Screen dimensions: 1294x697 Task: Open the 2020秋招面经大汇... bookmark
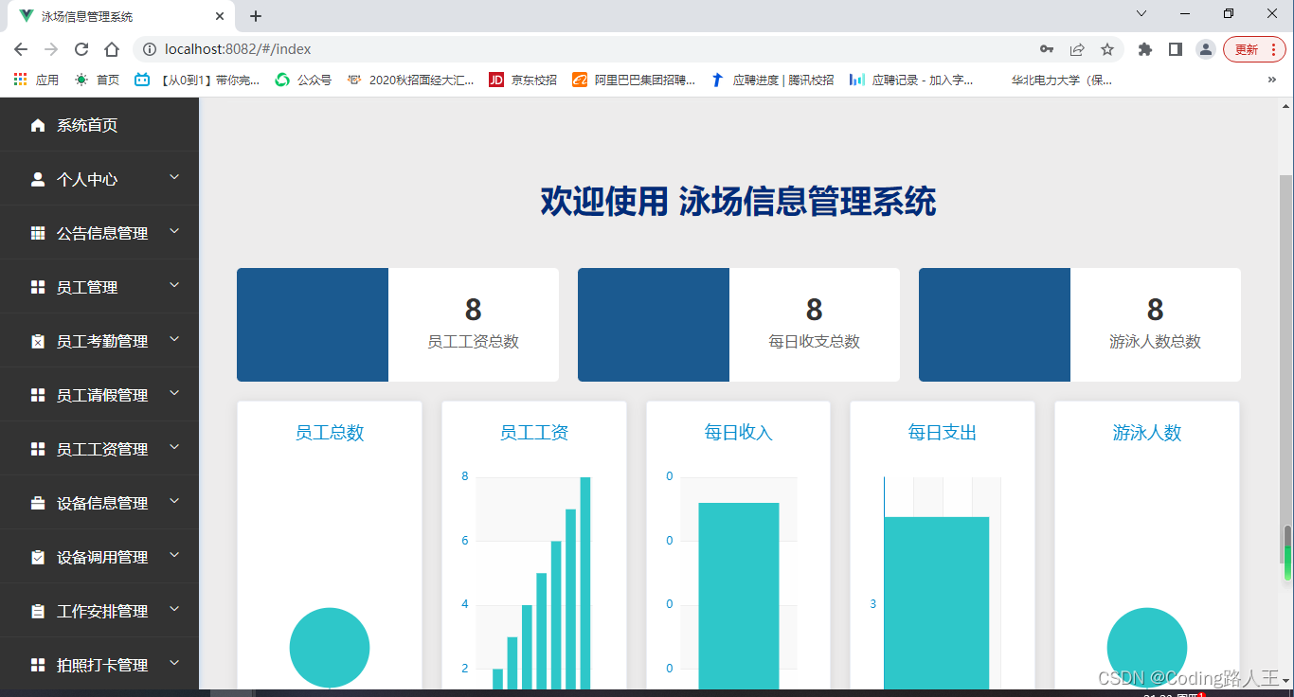click(x=410, y=80)
